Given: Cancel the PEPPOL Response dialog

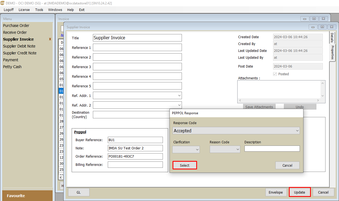Looking at the screenshot, I should [287, 165].
